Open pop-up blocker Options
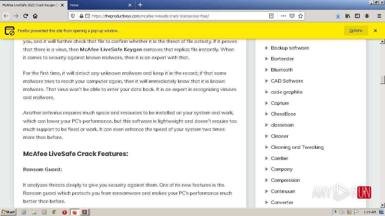Image resolution: width=385 pixels, height=216 pixels. tap(356, 30)
